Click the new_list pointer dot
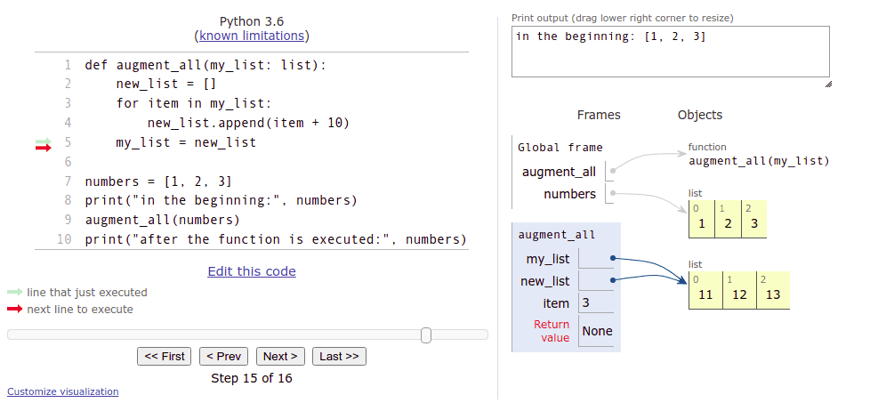 tap(613, 281)
